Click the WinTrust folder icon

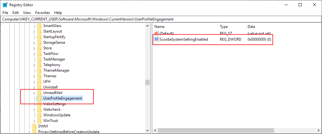39,121
